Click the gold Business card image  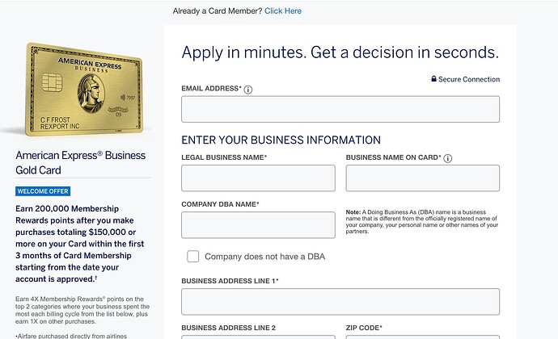pos(84,90)
